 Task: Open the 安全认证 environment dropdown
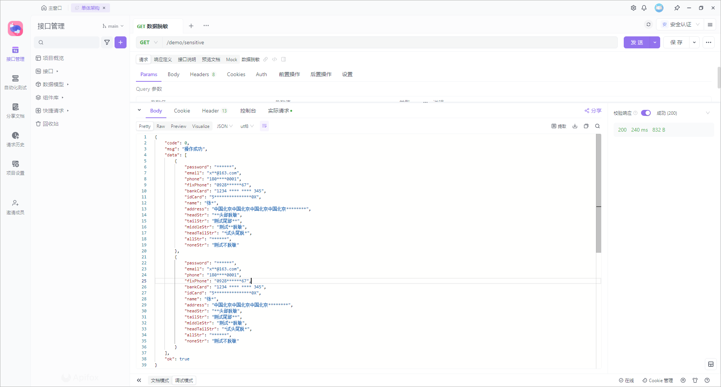[680, 25]
